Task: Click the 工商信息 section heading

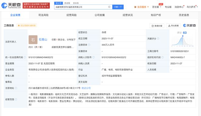Action: coord(9,26)
